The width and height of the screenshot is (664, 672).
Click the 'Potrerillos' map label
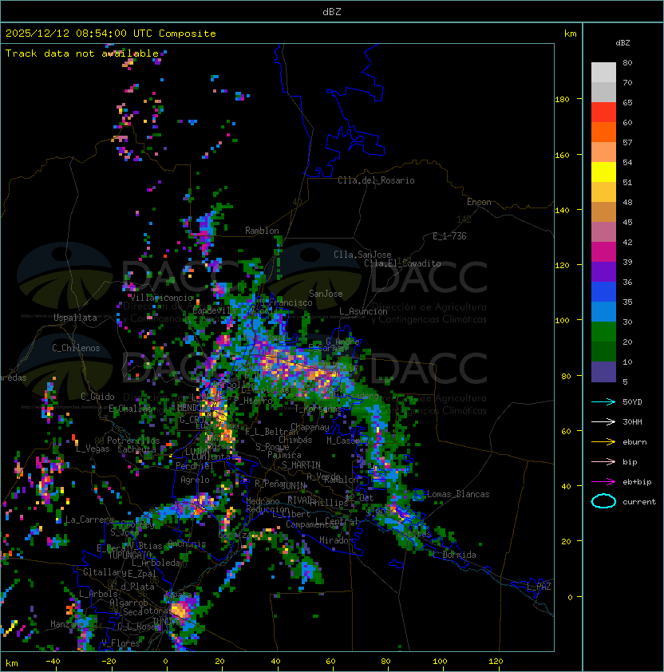coord(133,441)
